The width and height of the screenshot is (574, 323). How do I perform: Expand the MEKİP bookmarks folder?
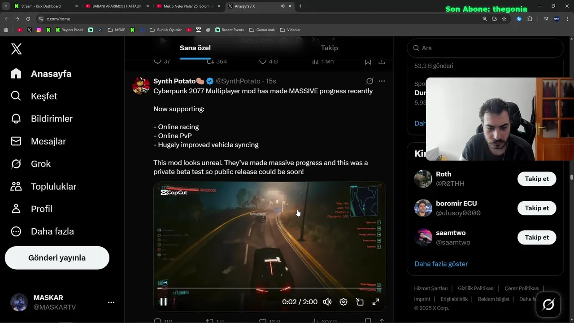(x=117, y=30)
